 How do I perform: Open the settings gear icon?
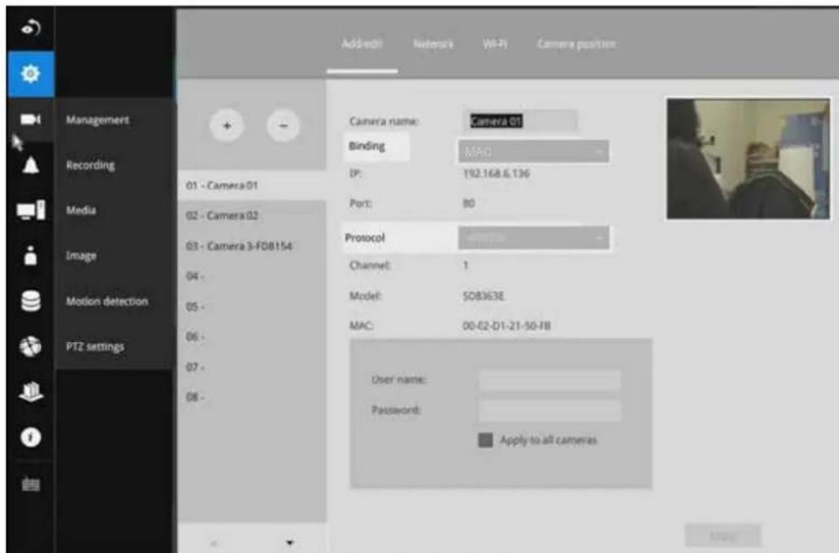point(31,74)
